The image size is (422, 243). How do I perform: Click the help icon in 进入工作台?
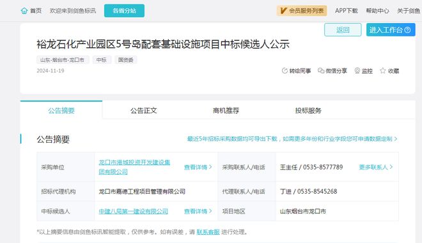click(x=407, y=30)
